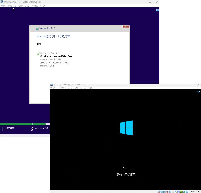
Task: Minimize the back VirtualBox window
Action: (143, 2)
